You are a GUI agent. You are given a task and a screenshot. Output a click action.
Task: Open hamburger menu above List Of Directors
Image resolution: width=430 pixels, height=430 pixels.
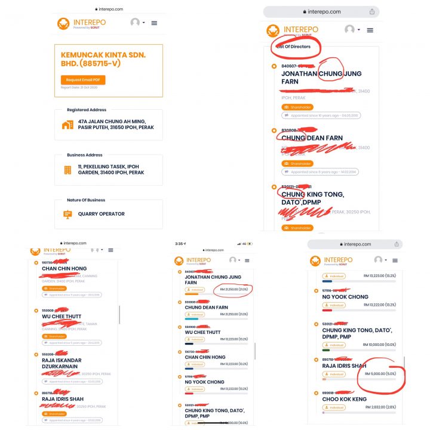370,30
